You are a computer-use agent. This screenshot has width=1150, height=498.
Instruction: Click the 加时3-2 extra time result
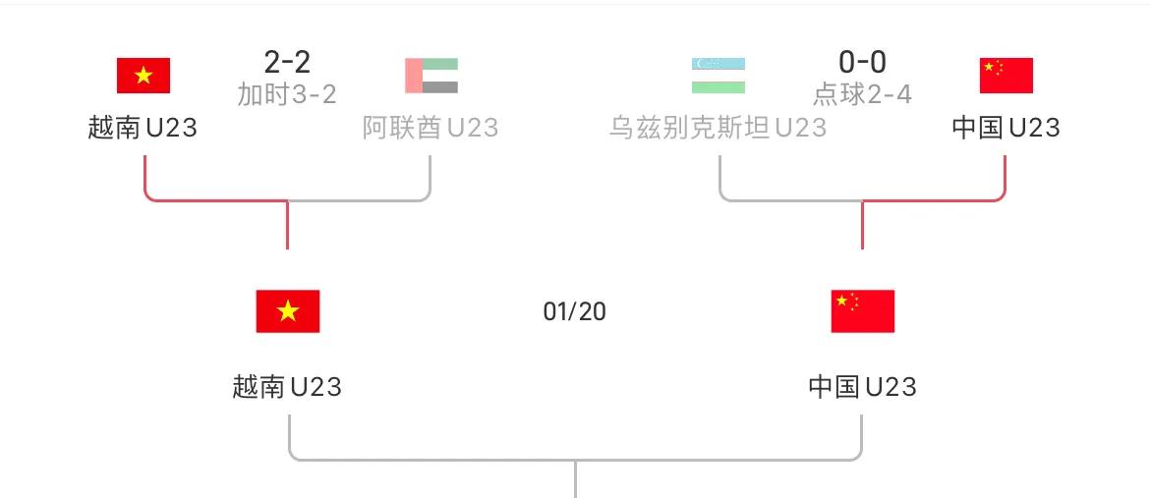coord(287,94)
